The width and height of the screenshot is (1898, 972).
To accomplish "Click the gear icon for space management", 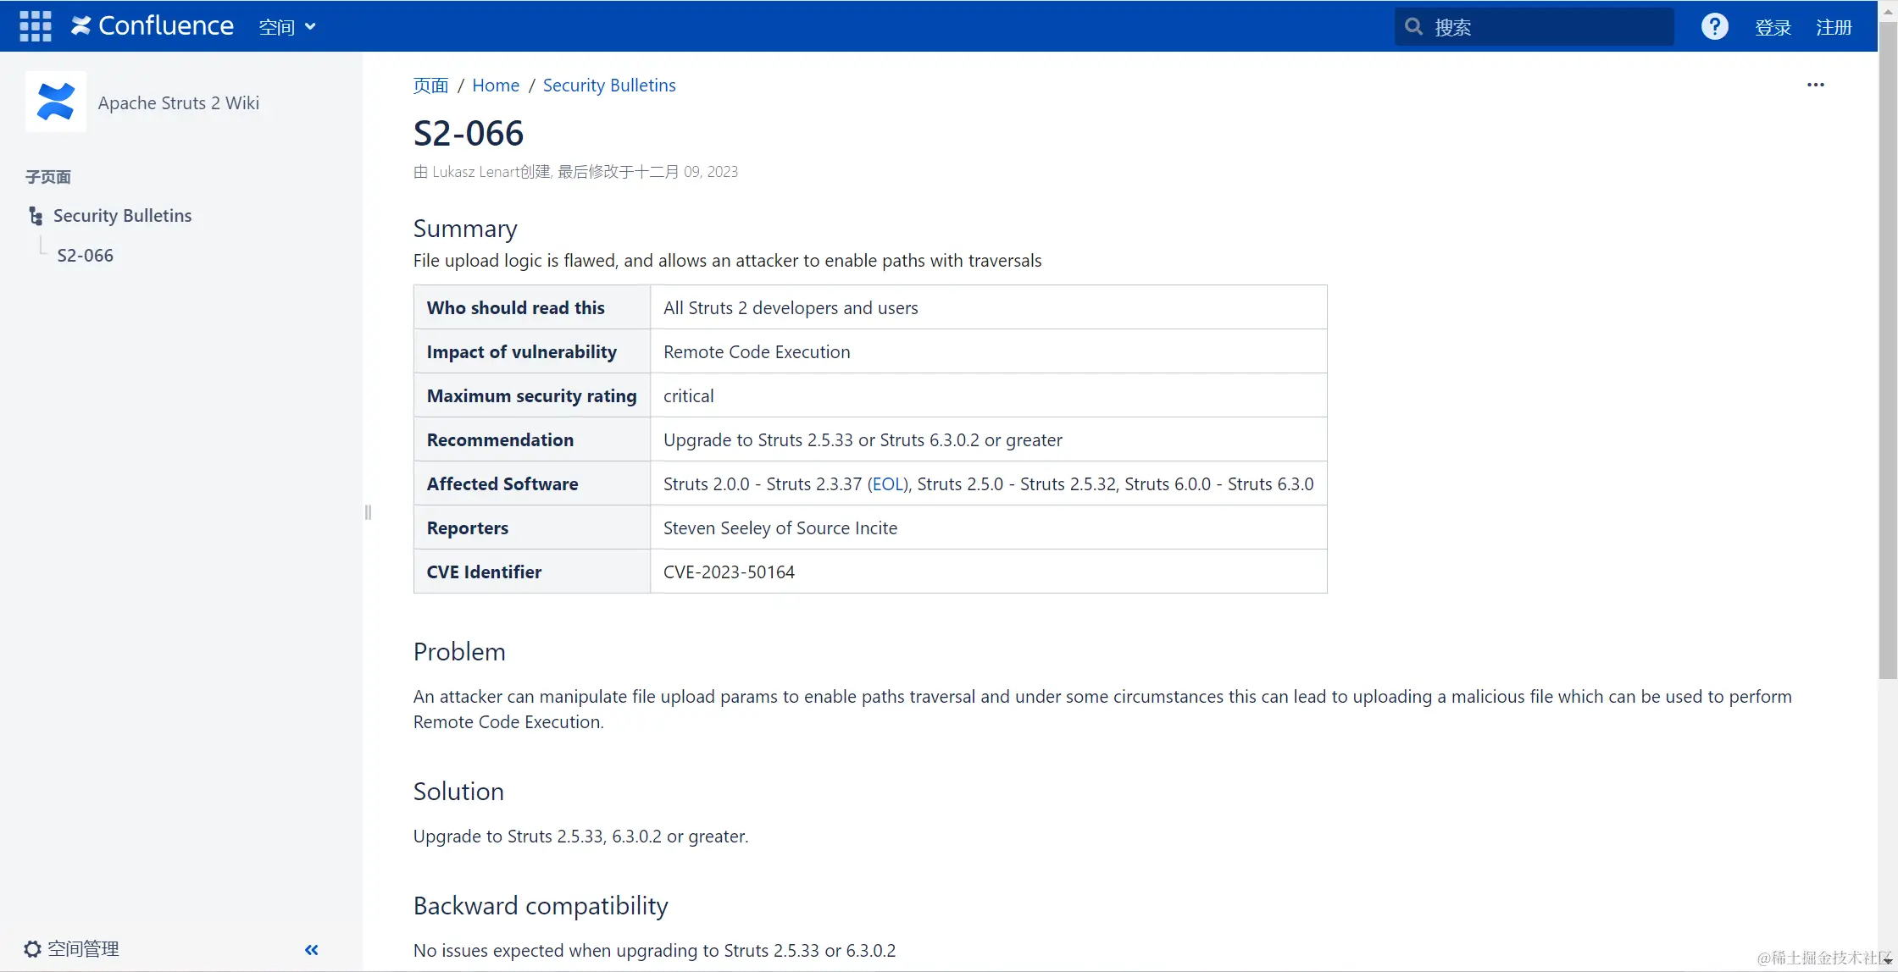I will (32, 949).
